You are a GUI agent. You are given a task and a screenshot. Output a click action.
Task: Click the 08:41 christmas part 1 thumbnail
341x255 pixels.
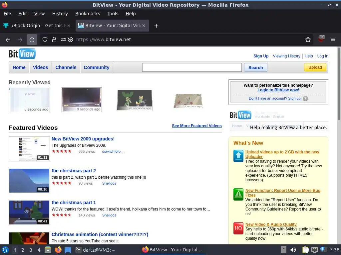pyautogui.click(x=29, y=212)
